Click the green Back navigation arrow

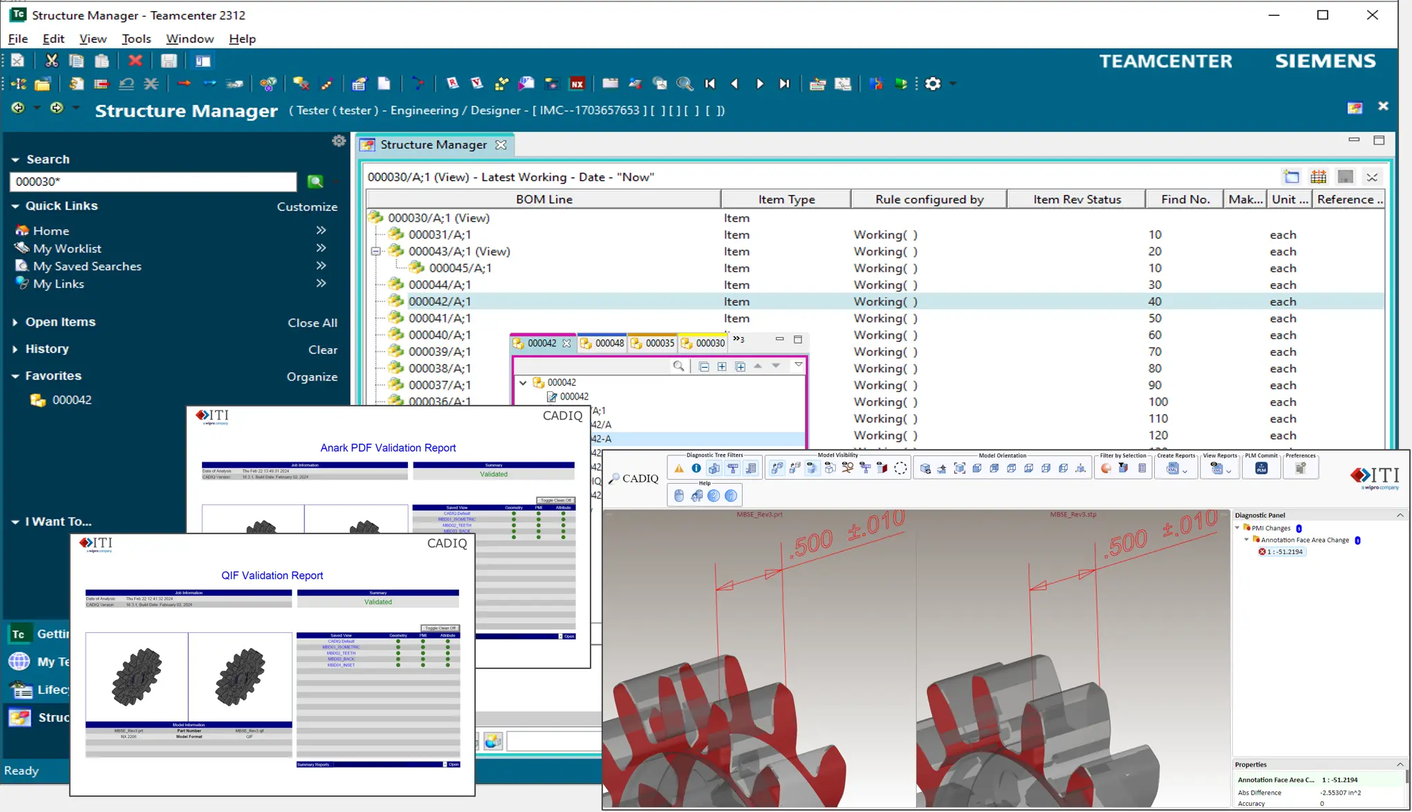click(x=18, y=108)
